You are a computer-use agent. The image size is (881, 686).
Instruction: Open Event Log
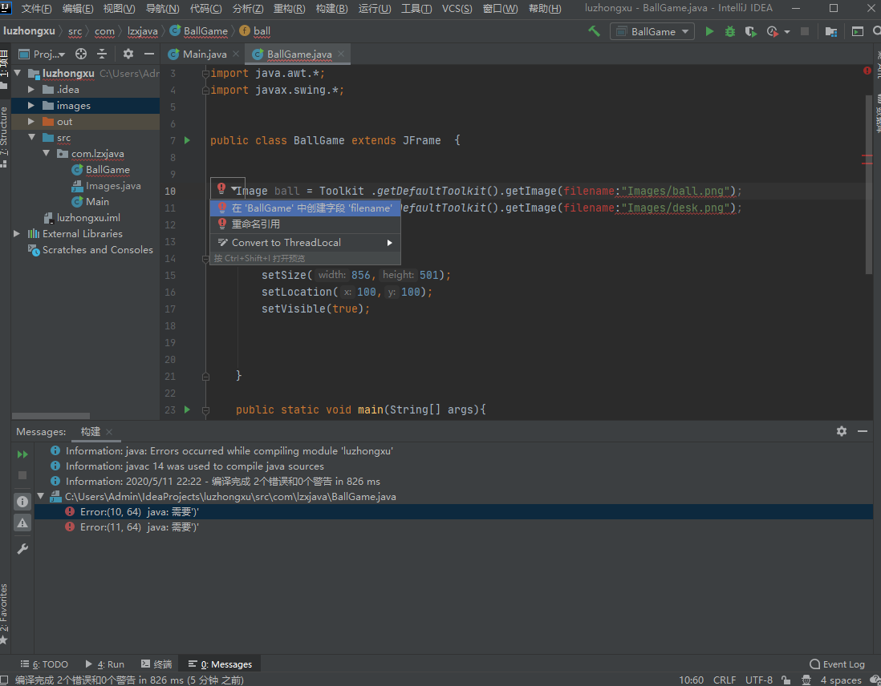click(x=837, y=664)
